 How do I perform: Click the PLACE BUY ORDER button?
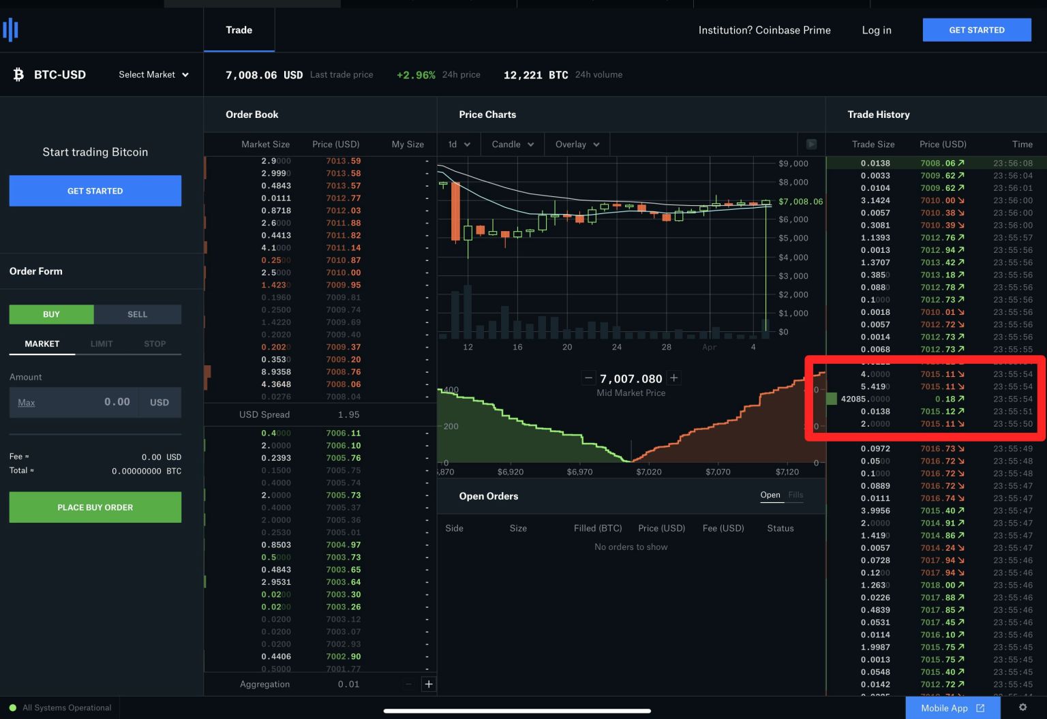(x=95, y=507)
